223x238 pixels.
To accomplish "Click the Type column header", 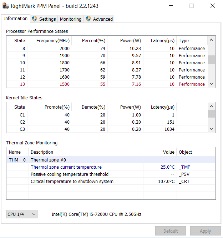I will pyautogui.click(x=192, y=41).
